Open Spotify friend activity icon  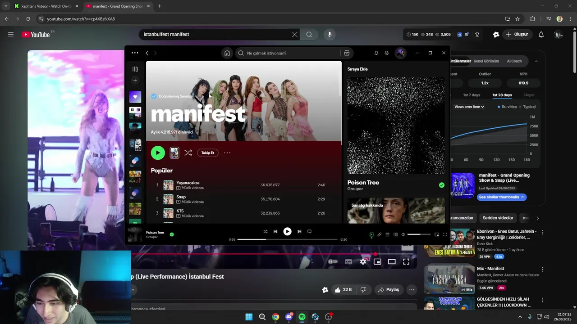tap(387, 53)
